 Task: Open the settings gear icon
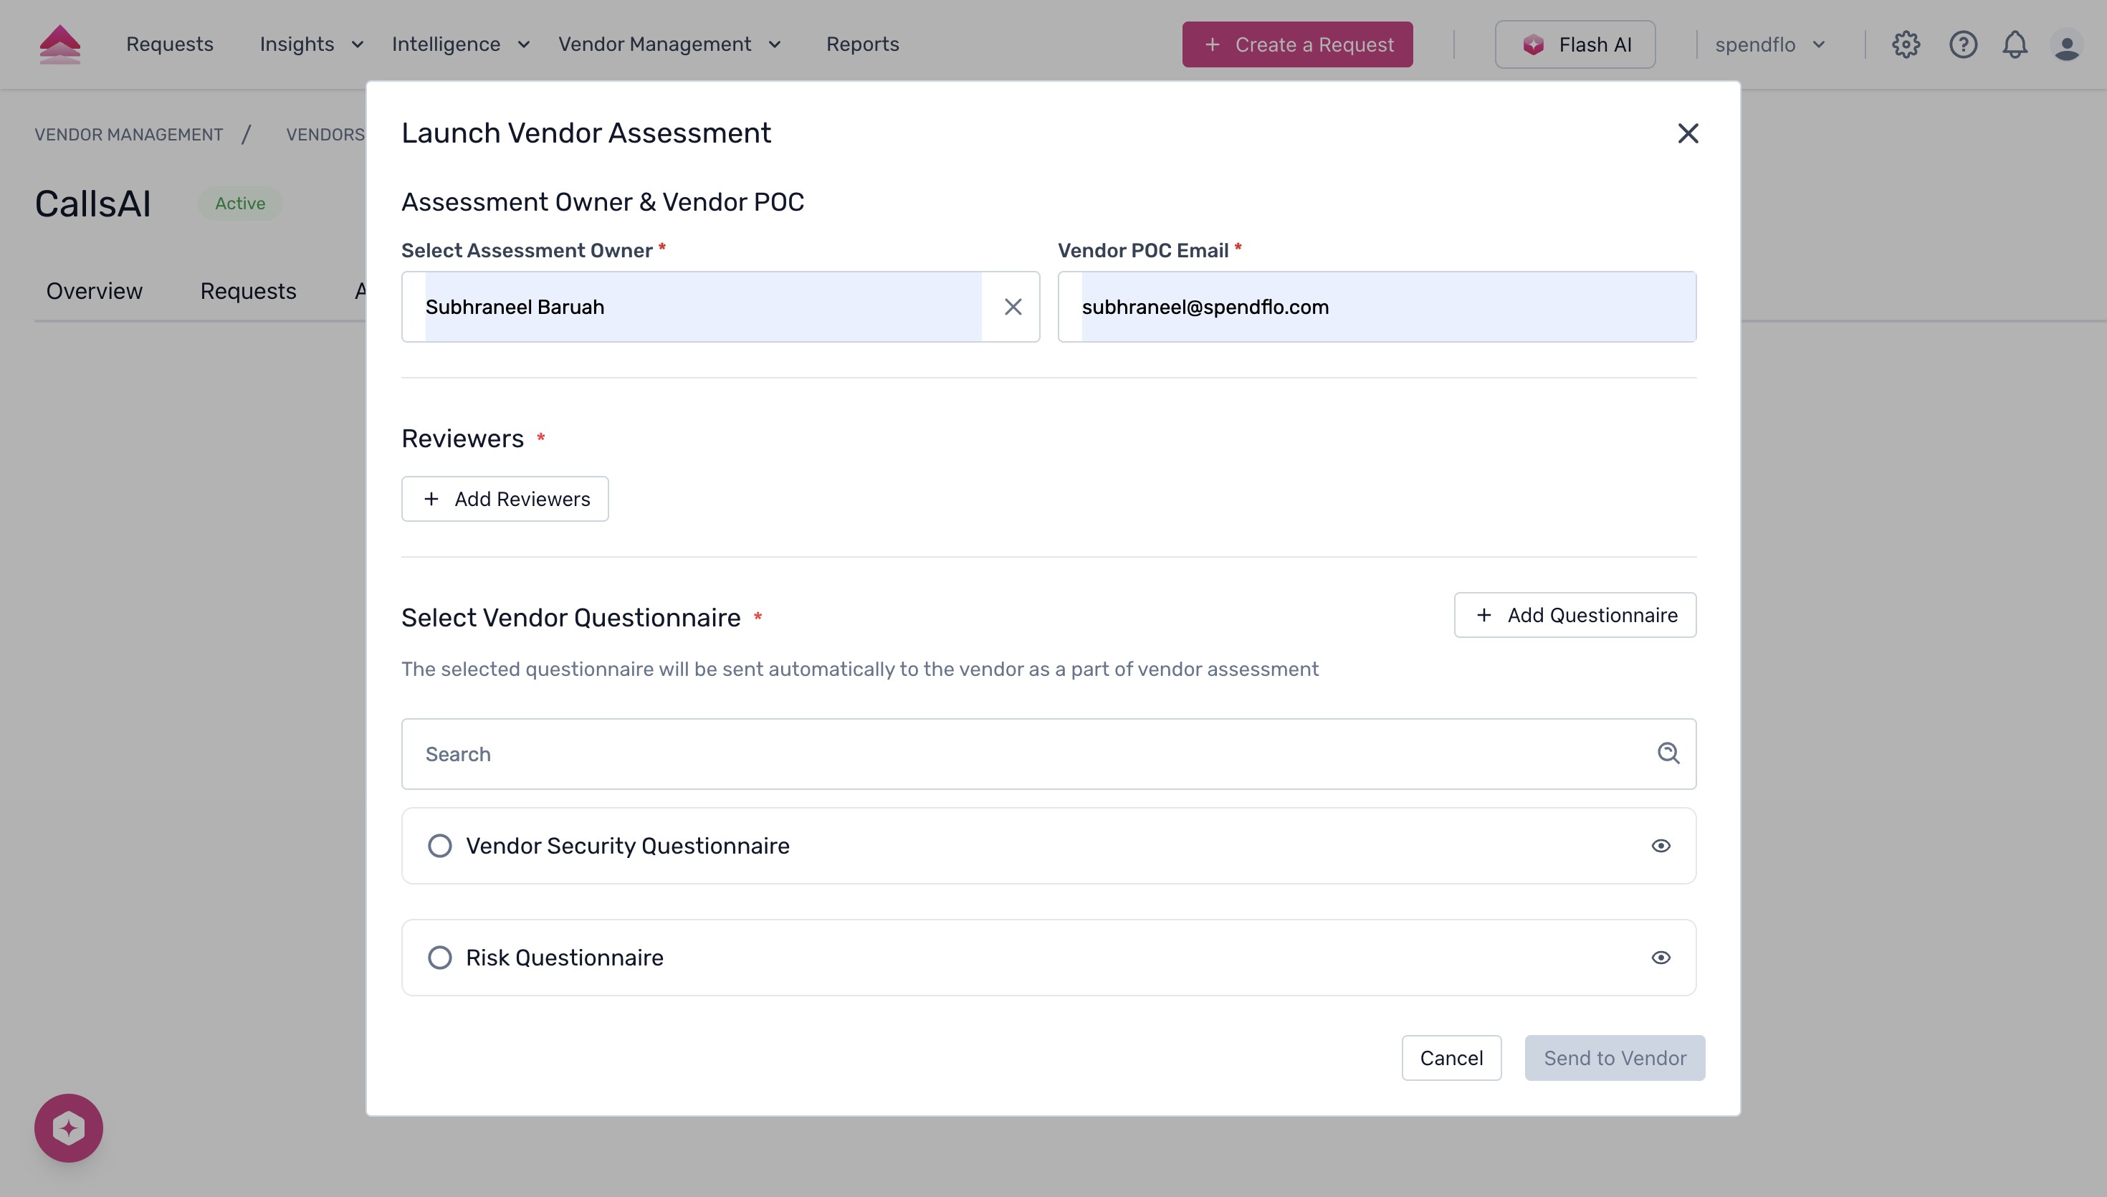[1906, 44]
